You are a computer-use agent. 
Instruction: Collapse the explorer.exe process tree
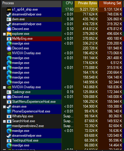pos(4,34)
